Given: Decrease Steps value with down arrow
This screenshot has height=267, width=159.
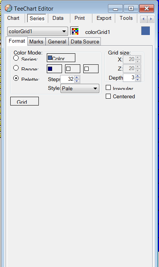Looking at the screenshot, I should (77, 81).
